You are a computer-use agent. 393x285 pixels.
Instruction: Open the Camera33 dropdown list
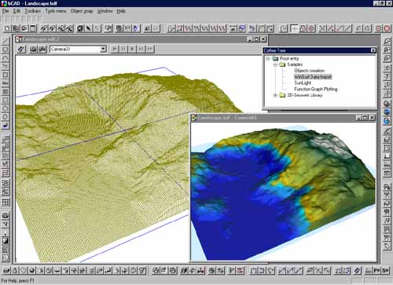(103, 49)
